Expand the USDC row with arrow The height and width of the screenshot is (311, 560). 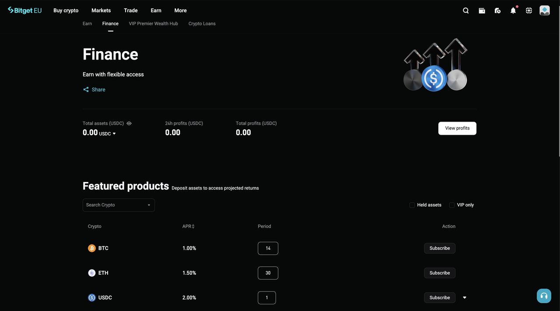(465, 298)
